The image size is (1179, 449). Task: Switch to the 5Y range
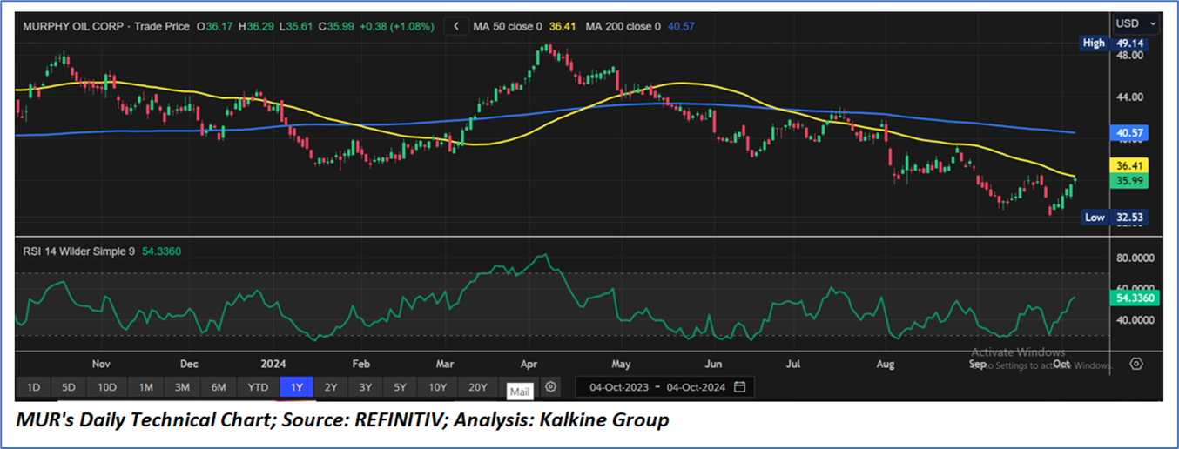pos(401,386)
